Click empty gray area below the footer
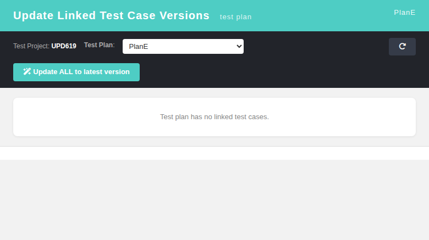Screen dimensions: 429x240 (x=215, y=199)
